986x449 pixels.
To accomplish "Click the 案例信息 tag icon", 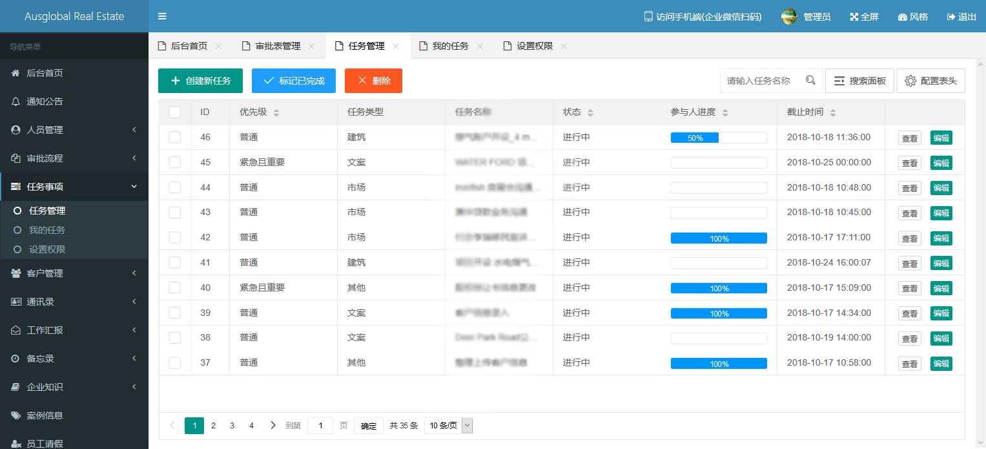I will 15,415.
